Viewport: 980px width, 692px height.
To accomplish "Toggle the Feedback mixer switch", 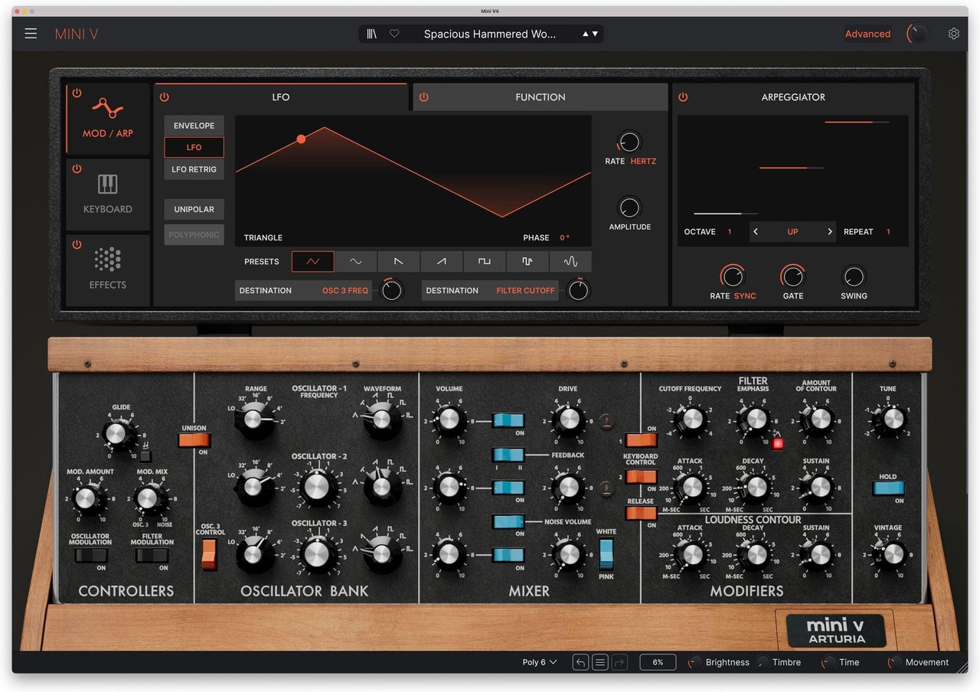I will (x=508, y=455).
